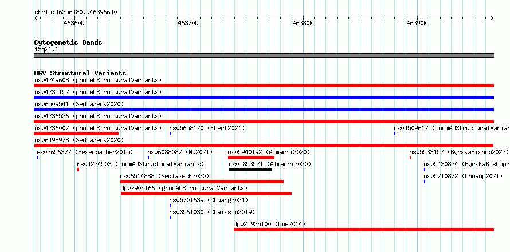
Task: Open the nsv4509617 variant label
Action: [452, 128]
